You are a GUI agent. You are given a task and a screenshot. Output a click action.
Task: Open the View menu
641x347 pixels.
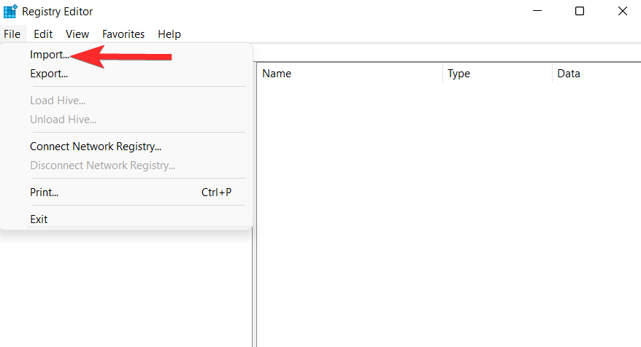click(x=77, y=34)
